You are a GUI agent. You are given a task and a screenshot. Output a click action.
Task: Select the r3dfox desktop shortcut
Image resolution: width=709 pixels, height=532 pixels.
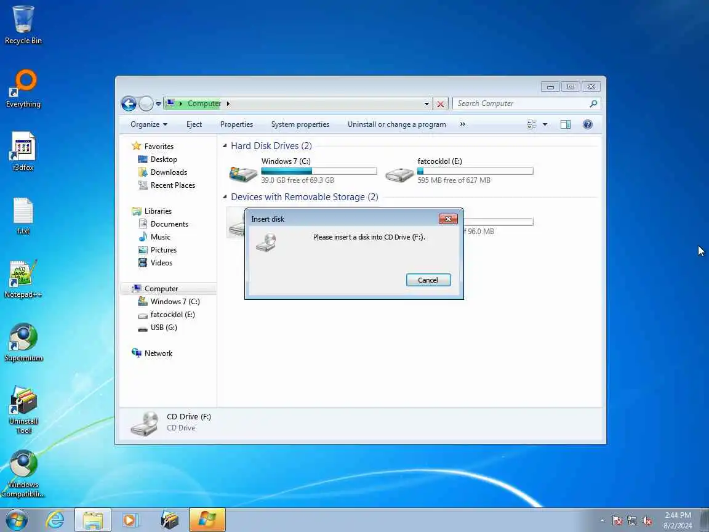[23, 151]
